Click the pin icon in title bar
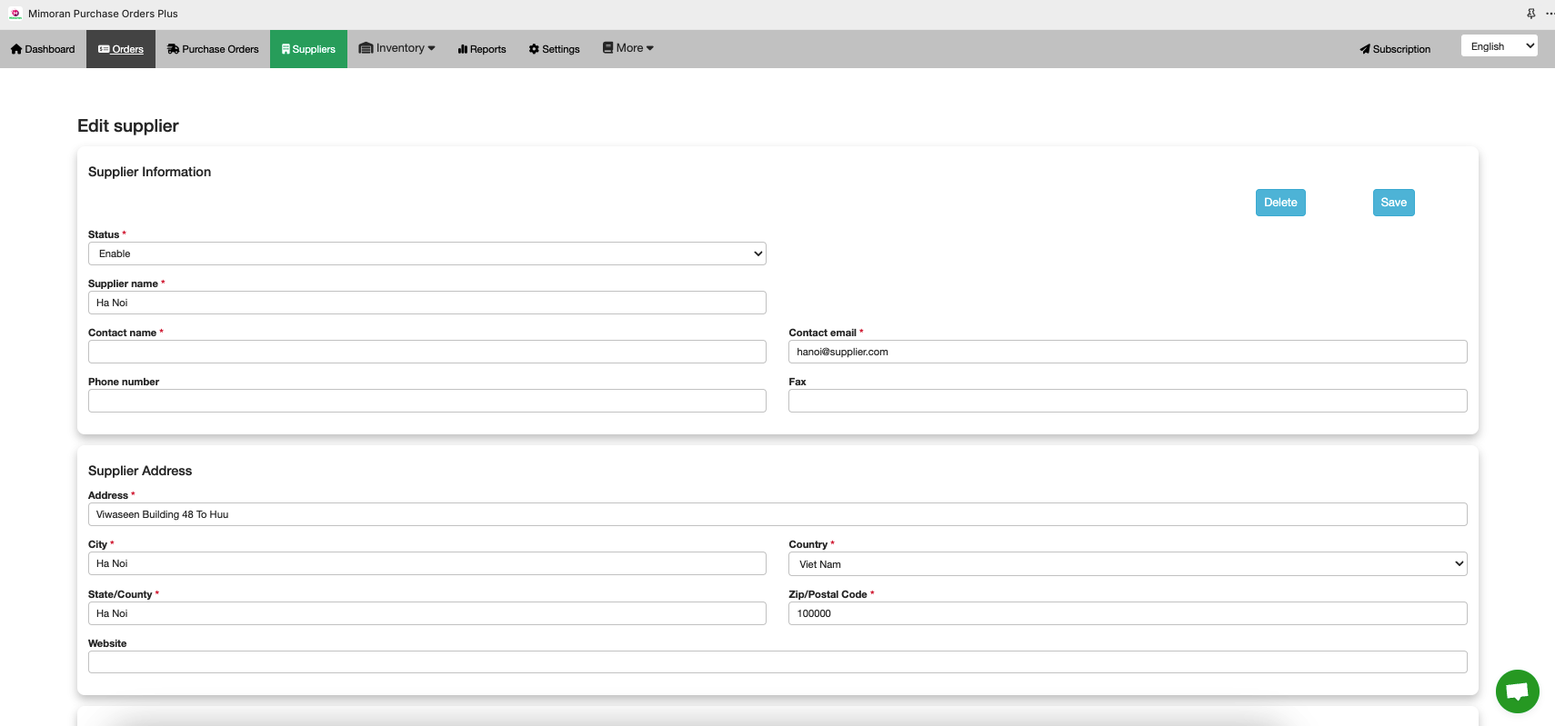 [1530, 14]
